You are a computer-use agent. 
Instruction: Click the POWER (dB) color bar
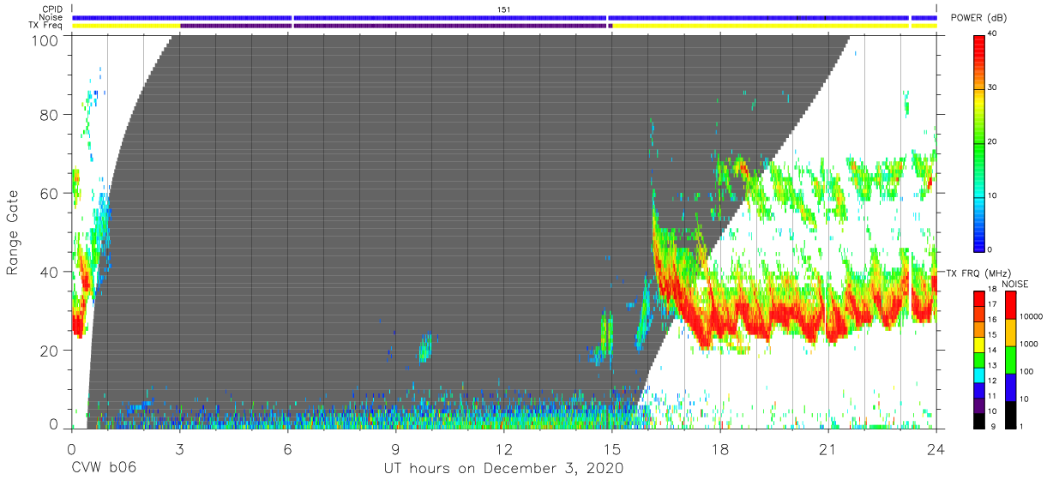979,141
